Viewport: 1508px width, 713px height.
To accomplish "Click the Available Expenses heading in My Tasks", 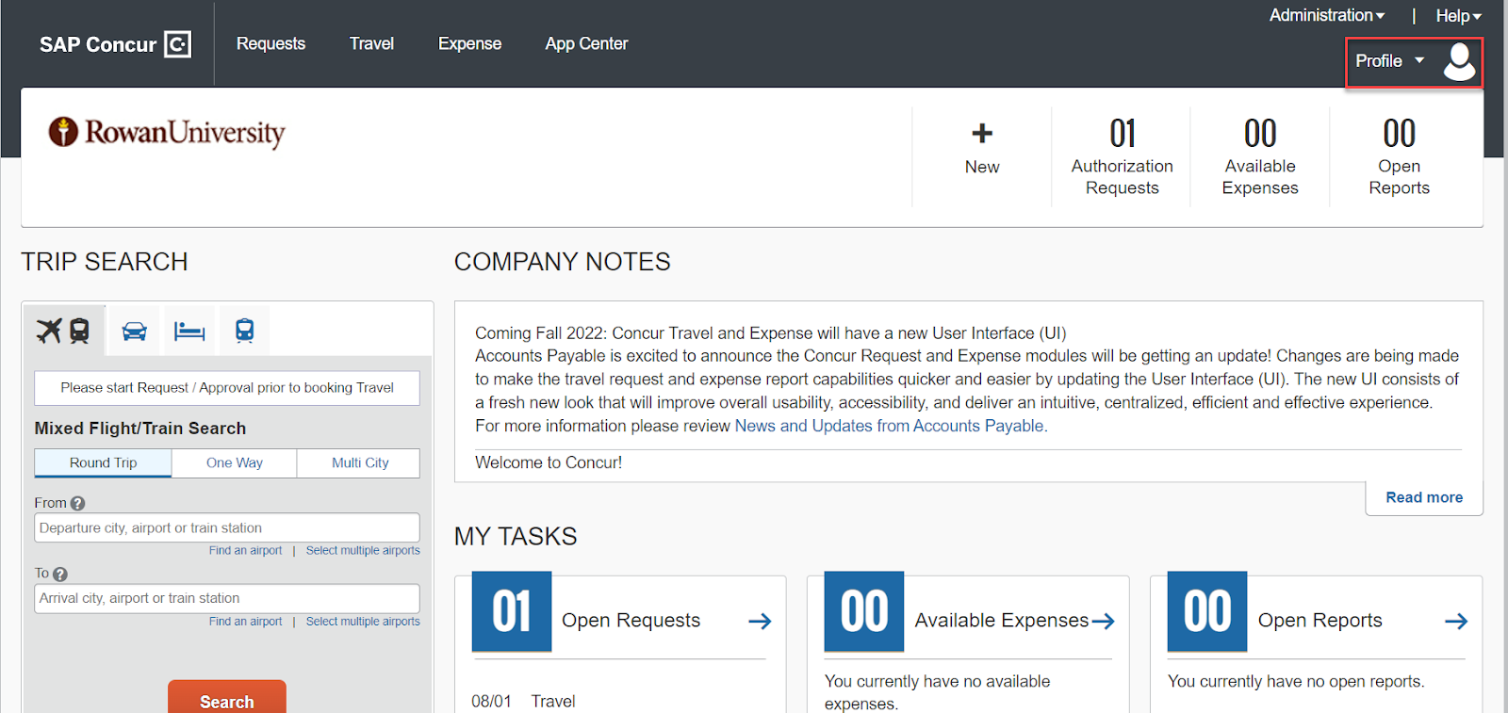I will (x=1002, y=621).
